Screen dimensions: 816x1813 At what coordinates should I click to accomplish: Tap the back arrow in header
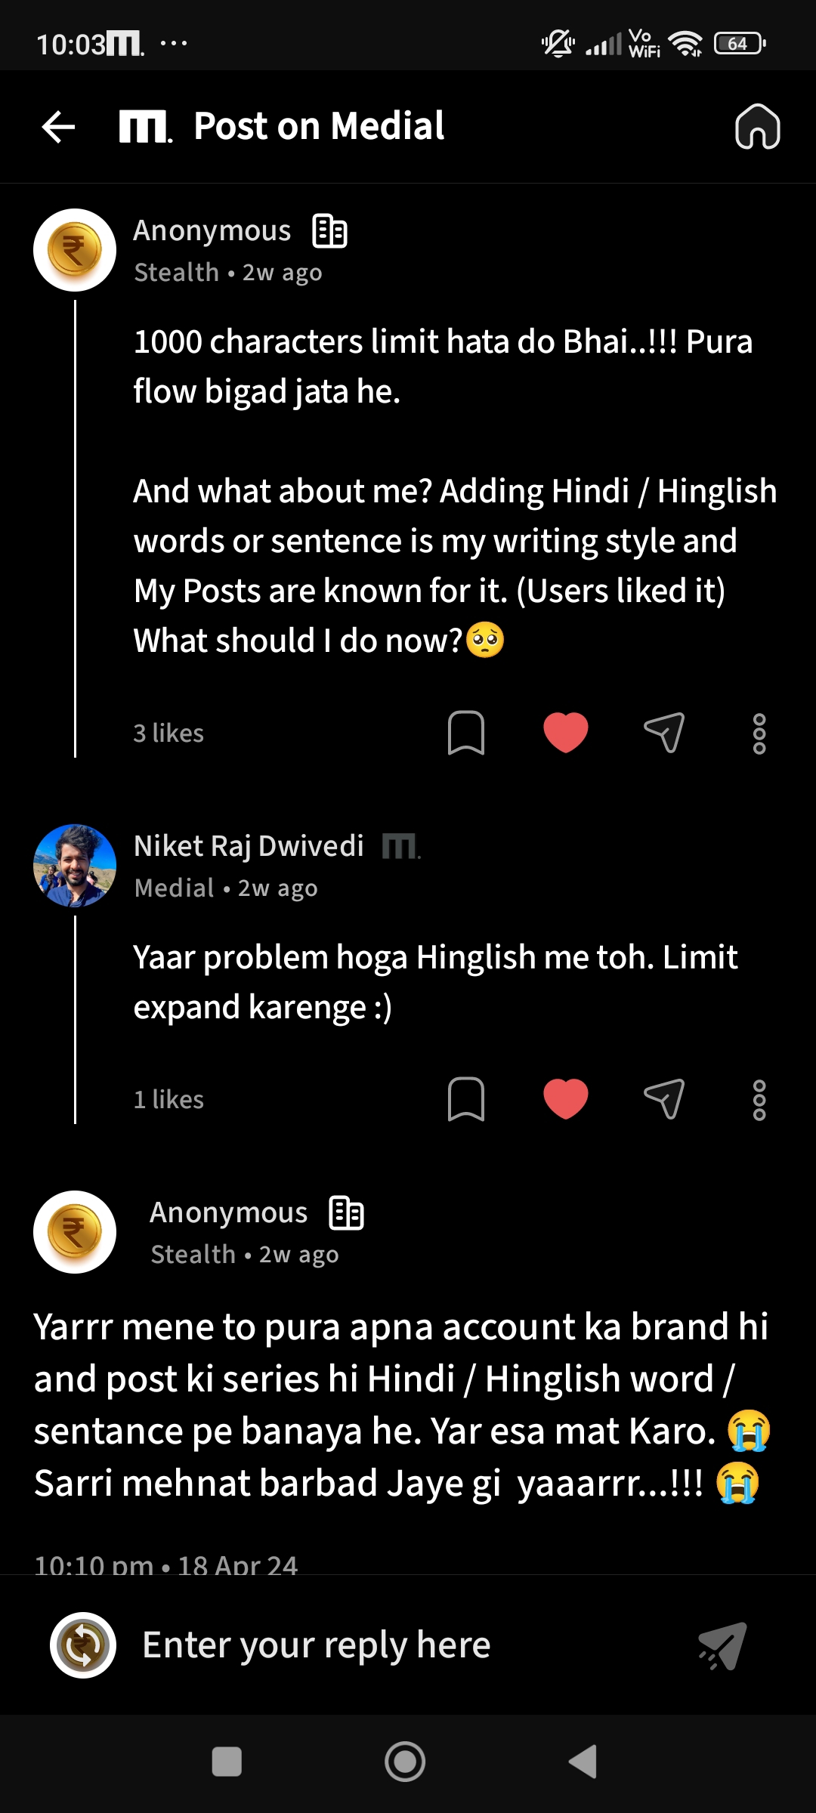pos(58,126)
